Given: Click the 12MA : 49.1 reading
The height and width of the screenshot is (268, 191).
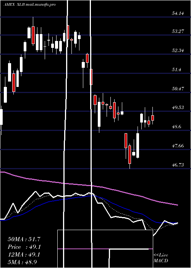Looking at the screenshot, I should tap(24, 255).
